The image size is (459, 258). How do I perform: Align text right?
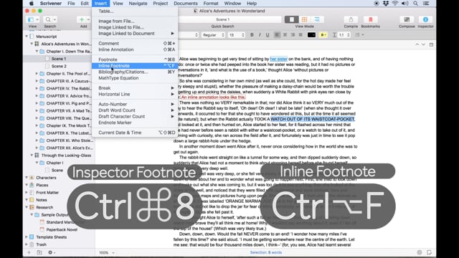coord(293,35)
